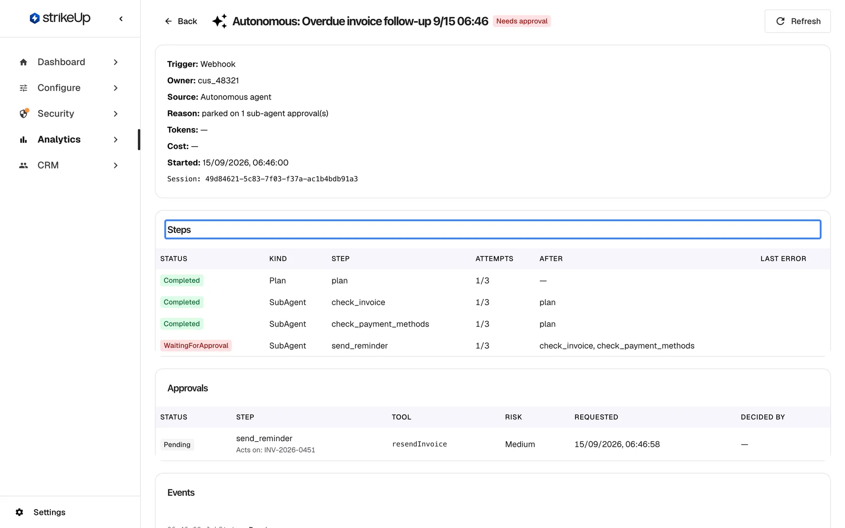The height and width of the screenshot is (528, 845).
Task: Click the Events section heading
Action: tap(181, 492)
